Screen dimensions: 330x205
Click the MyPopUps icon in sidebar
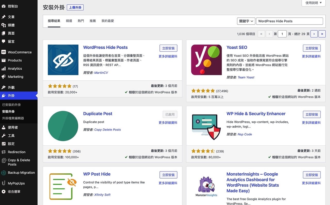[x=4, y=183]
